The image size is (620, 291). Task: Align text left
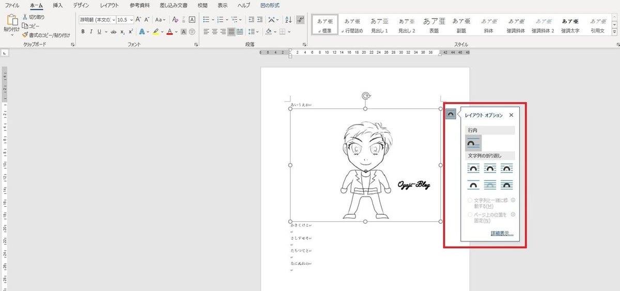tap(206, 32)
